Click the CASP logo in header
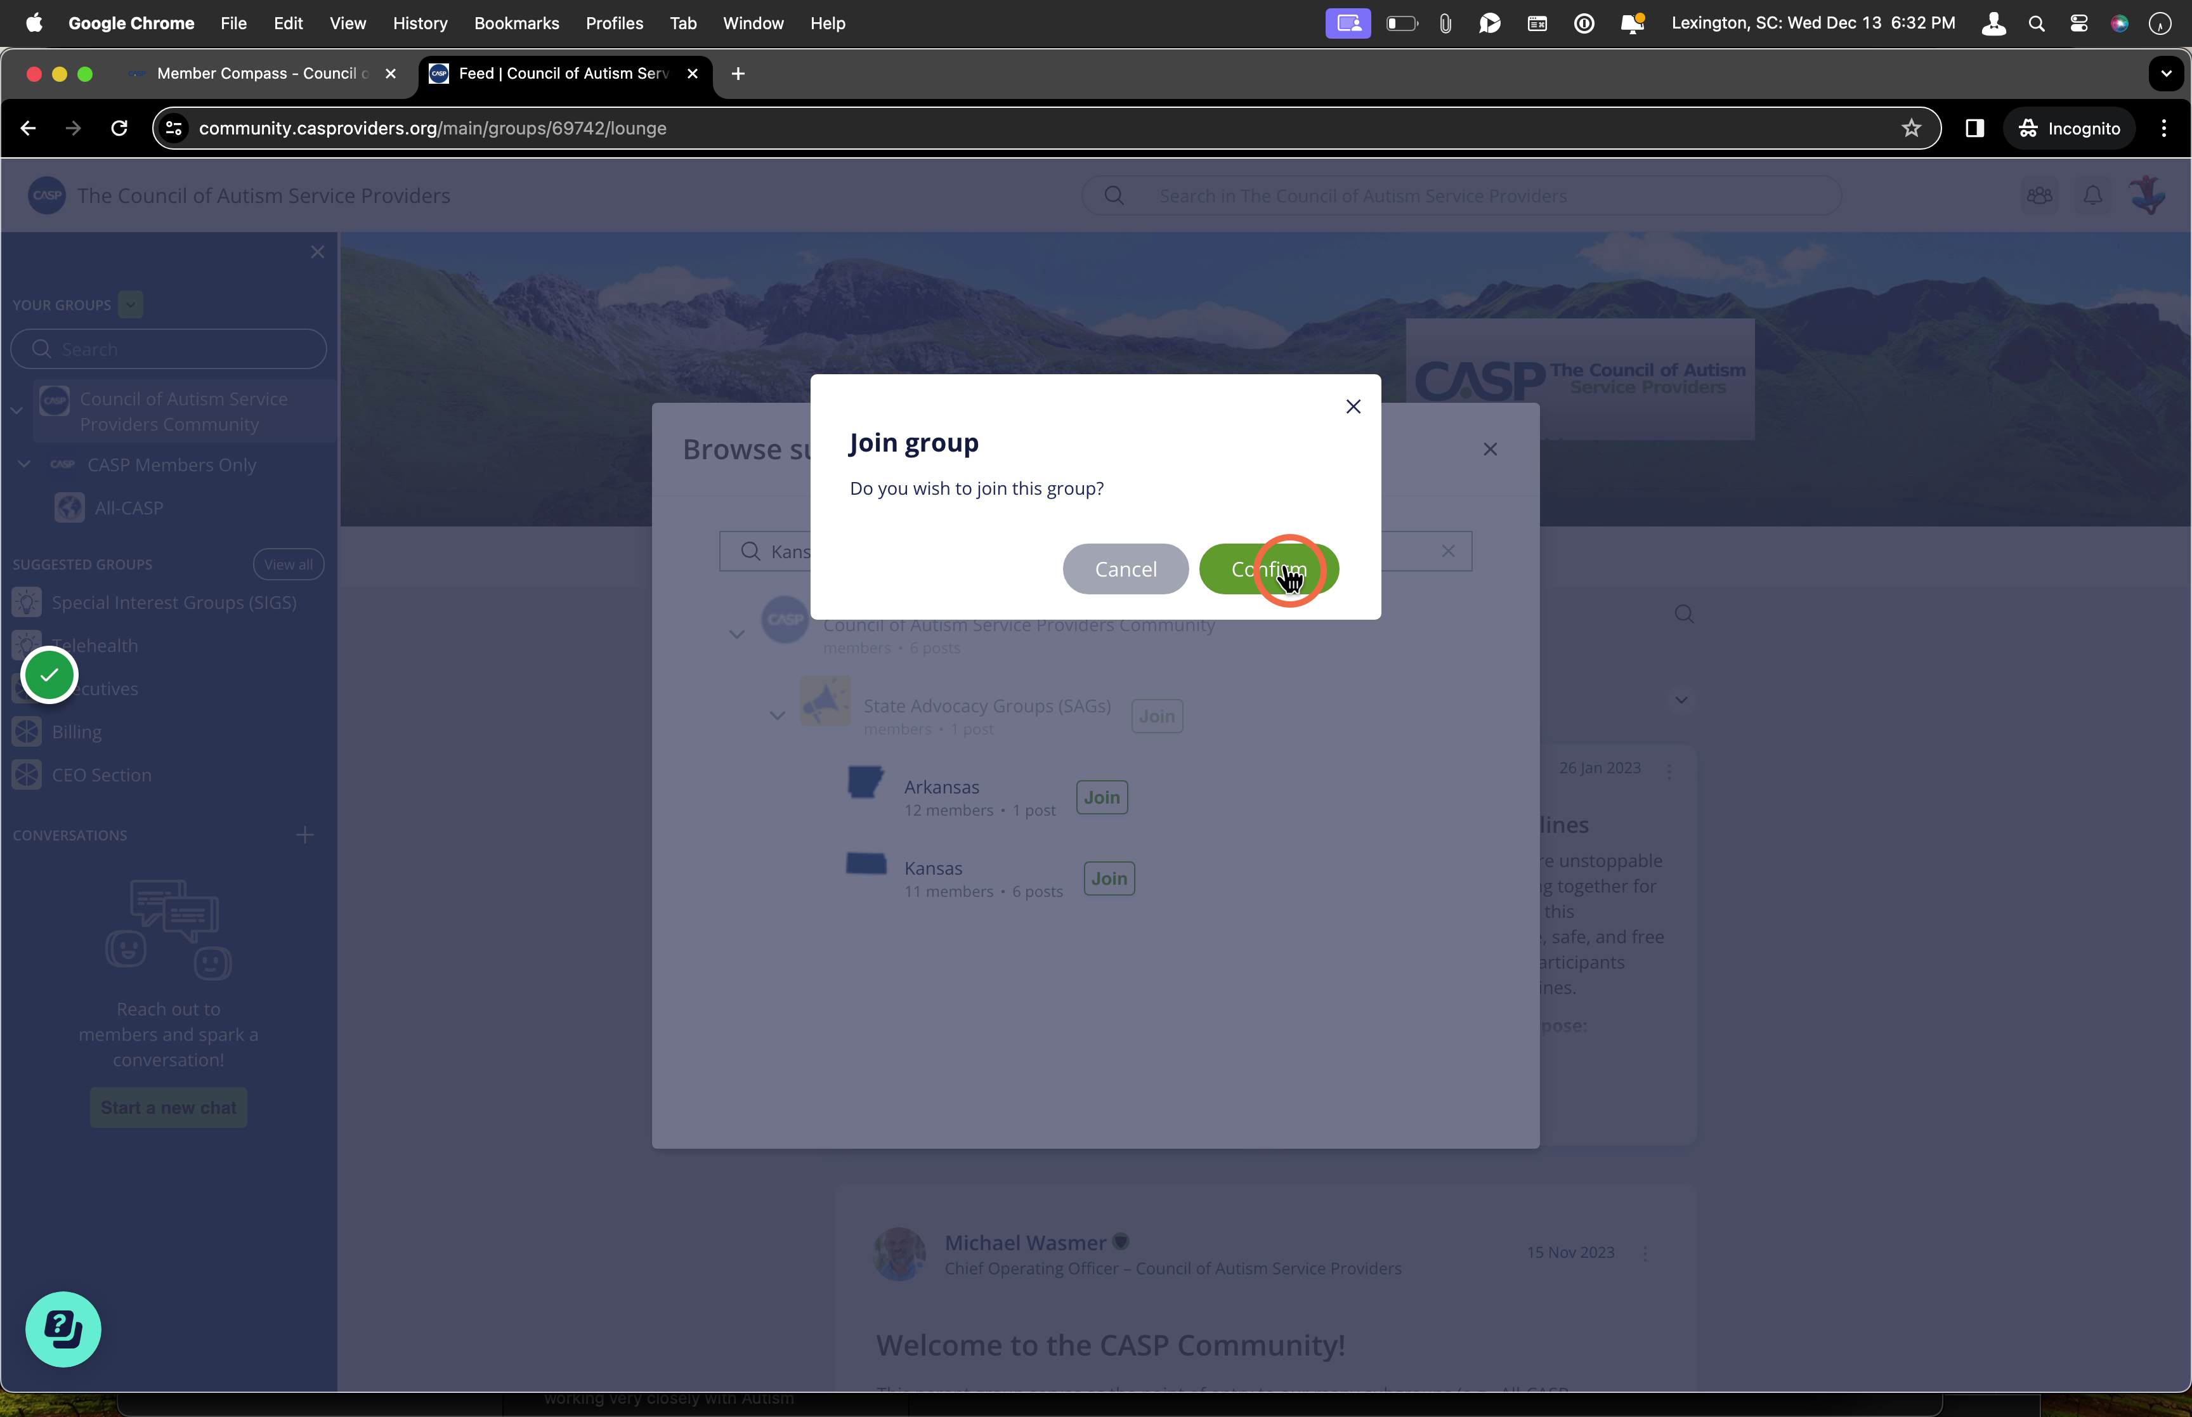2192x1417 pixels. tap(47, 196)
